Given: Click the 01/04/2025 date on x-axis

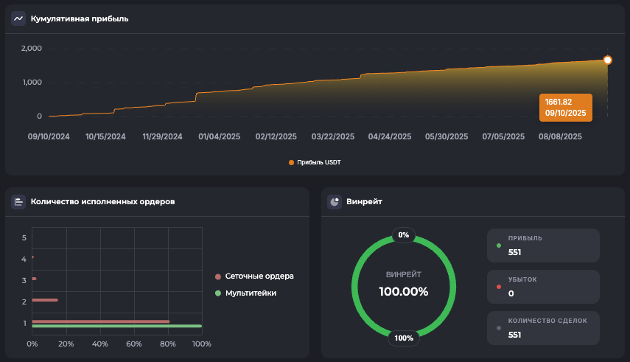Looking at the screenshot, I should click(220, 136).
